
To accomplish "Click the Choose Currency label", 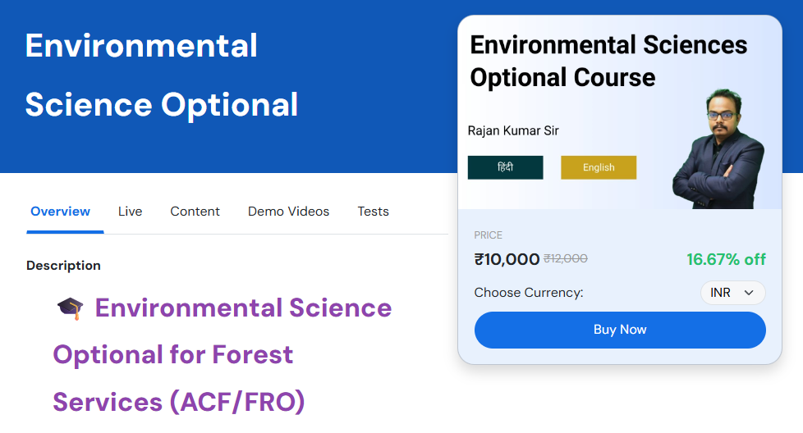I will pos(529,293).
